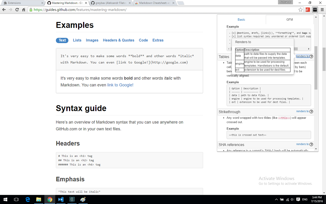Click the help icon beside Tables
Image resolution: width=326 pixels, height=204 pixels.
coord(311,57)
